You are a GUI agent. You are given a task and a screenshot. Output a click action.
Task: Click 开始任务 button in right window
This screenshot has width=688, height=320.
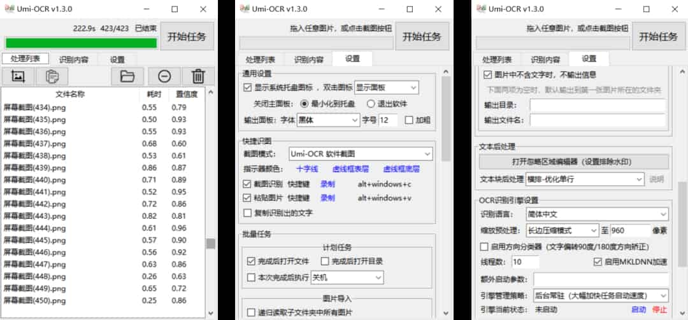coord(658,36)
